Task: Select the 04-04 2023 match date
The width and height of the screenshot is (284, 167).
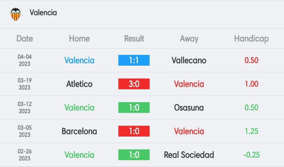Action: click(x=25, y=60)
